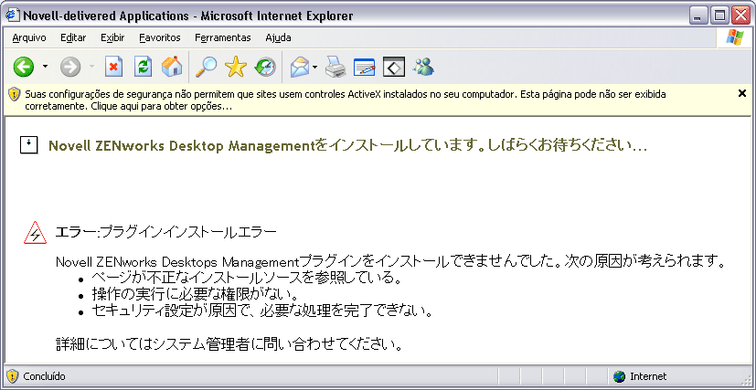Open the Favoritos menu
This screenshot has height=390, width=756.
160,37
